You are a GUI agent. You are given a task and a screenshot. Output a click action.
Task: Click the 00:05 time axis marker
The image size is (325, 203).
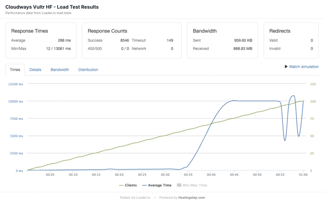pyautogui.click(x=50, y=175)
